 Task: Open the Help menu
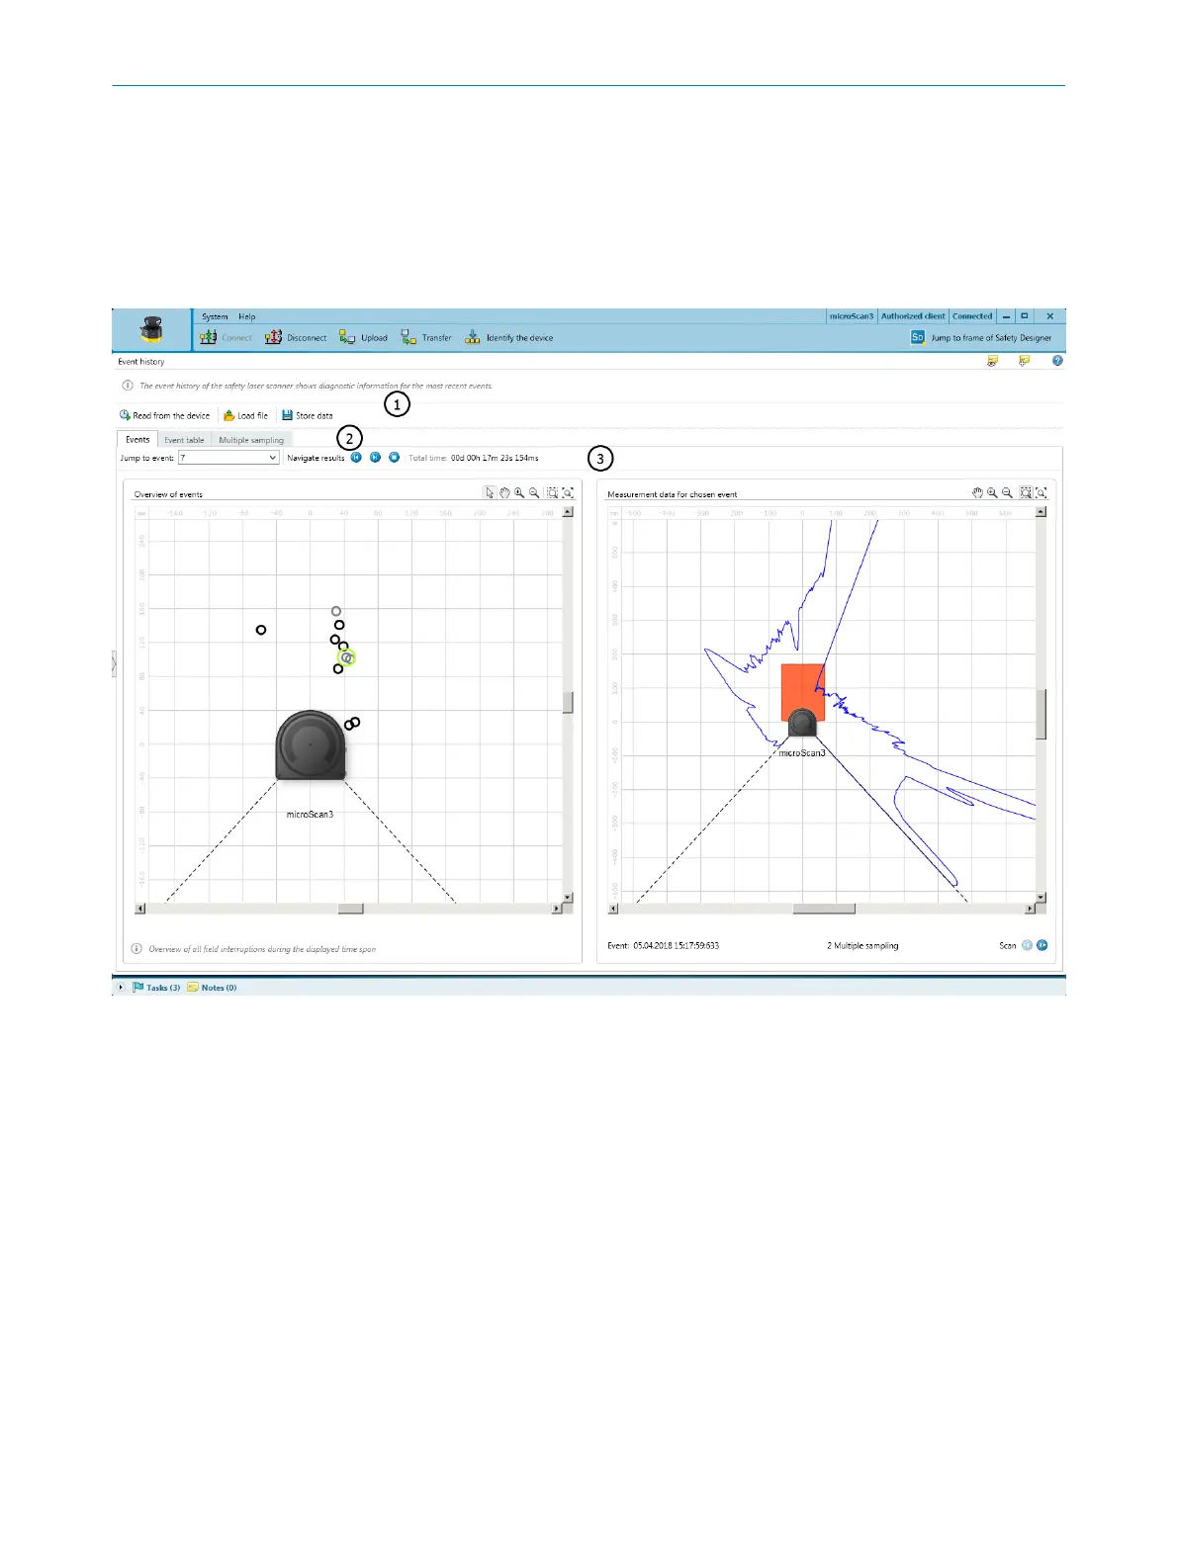tap(246, 316)
